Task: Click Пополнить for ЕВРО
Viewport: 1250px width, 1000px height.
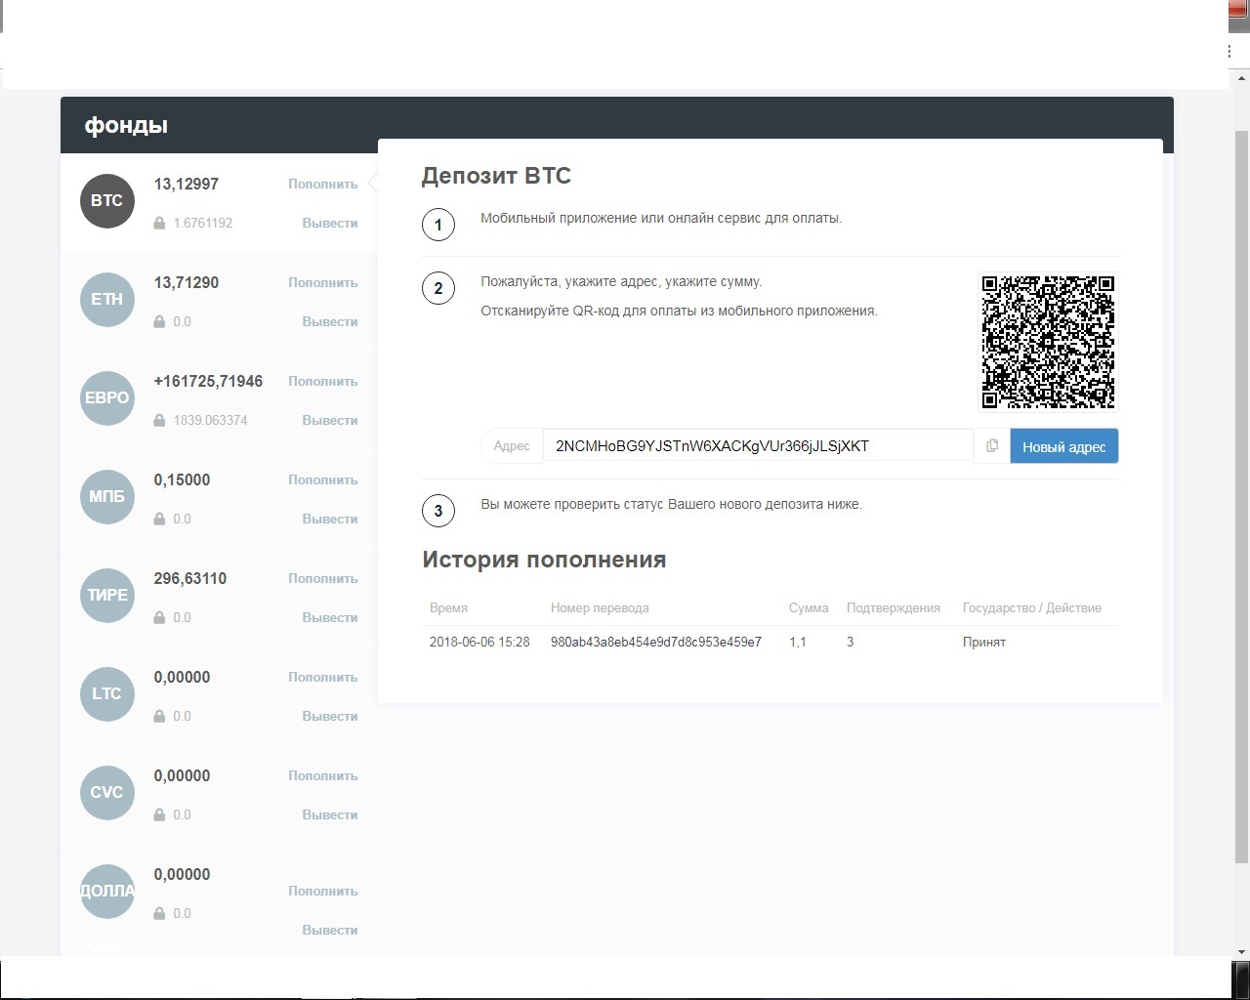Action: 323,381
